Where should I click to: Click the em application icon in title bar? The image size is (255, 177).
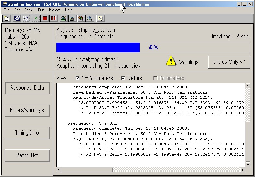[x=5, y=4]
